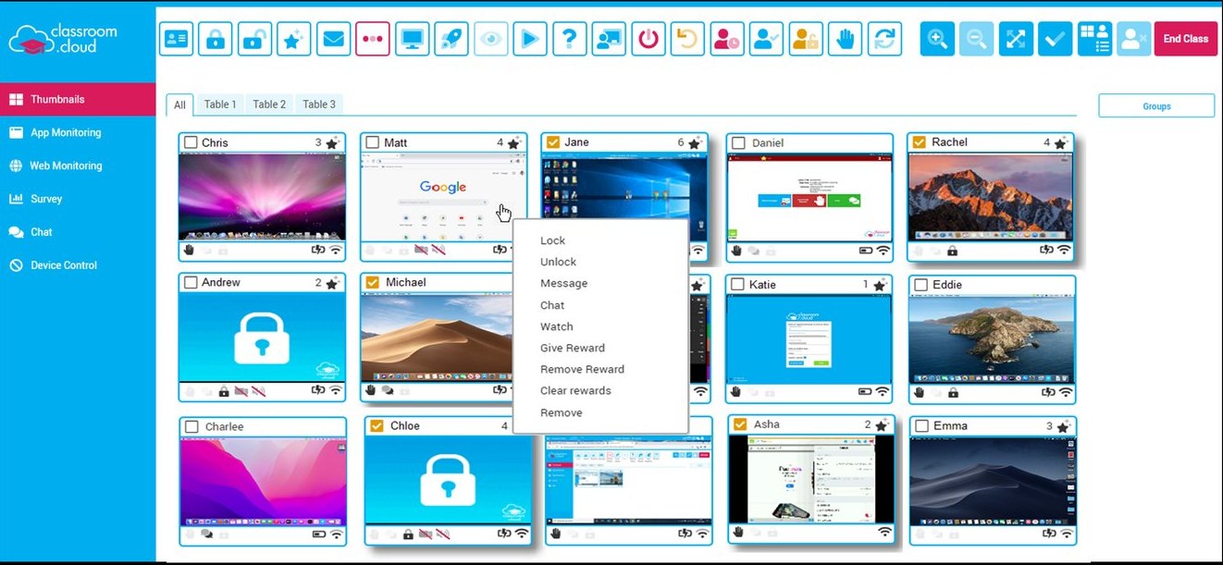Viewport: 1223px width, 565px height.
Task: Click the question mark toolbar icon
Action: point(570,39)
